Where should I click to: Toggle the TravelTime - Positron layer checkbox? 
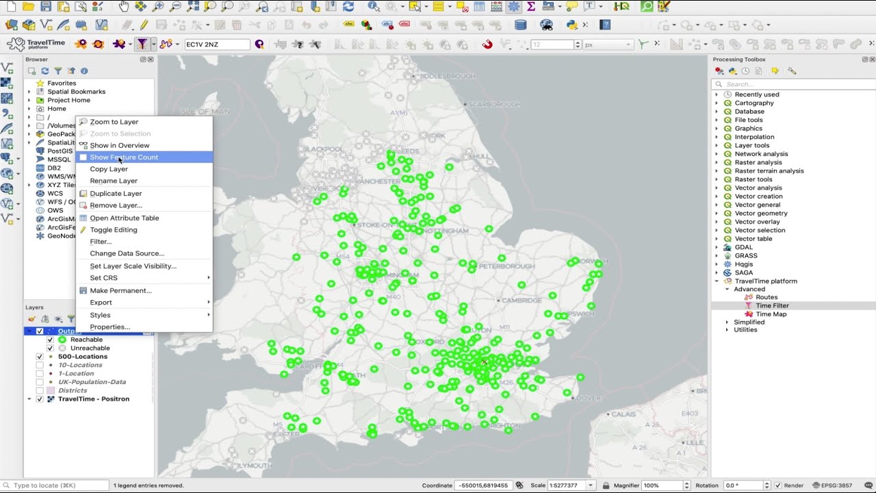tap(40, 399)
